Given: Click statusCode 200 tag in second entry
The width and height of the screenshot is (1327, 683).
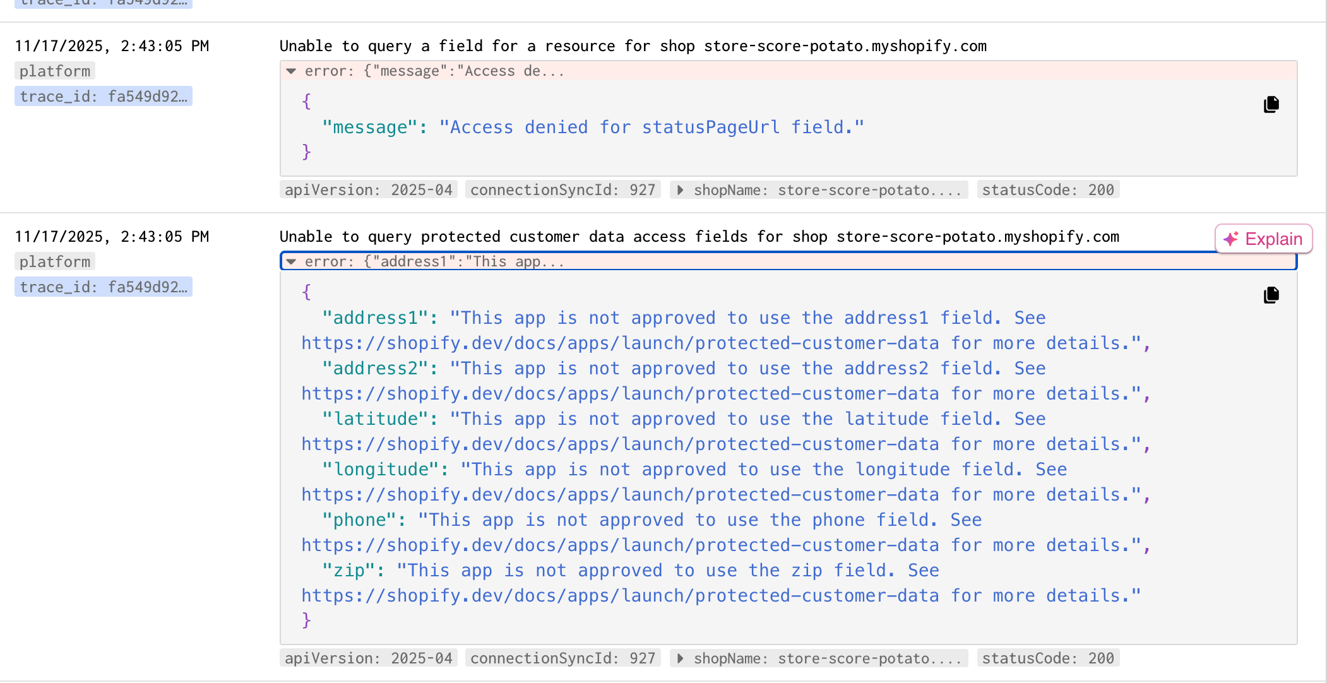Looking at the screenshot, I should (x=1048, y=658).
